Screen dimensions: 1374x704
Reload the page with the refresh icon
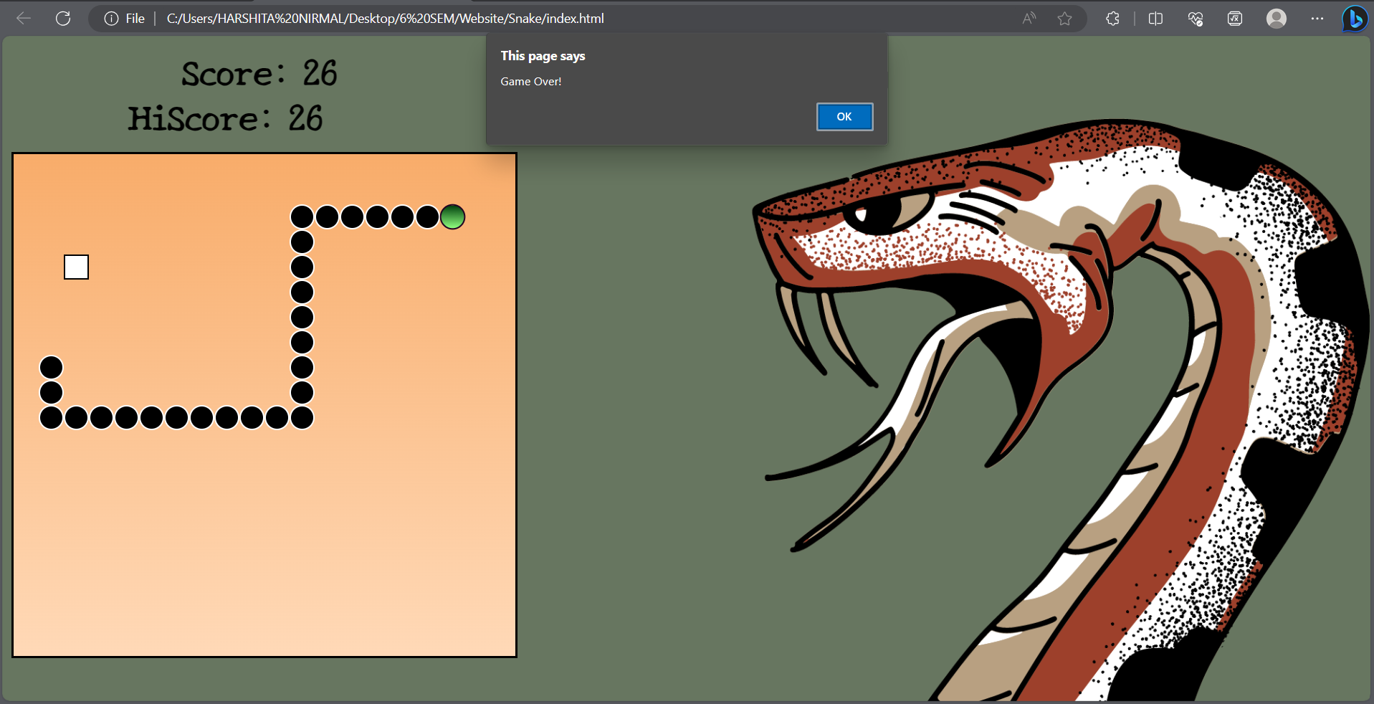pos(63,19)
